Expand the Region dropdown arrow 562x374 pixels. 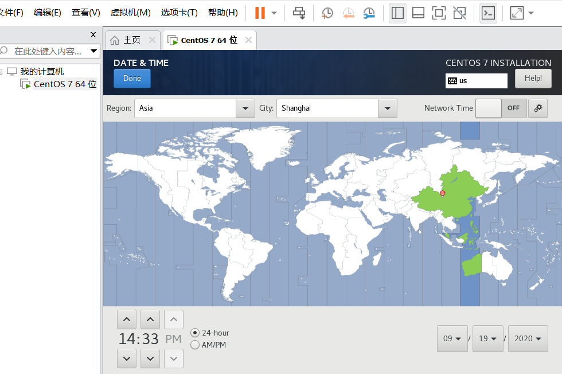point(245,108)
